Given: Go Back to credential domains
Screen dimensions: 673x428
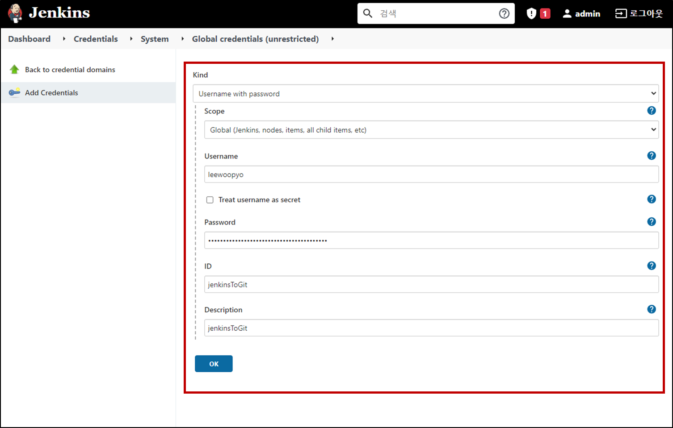Looking at the screenshot, I should pyautogui.click(x=70, y=70).
